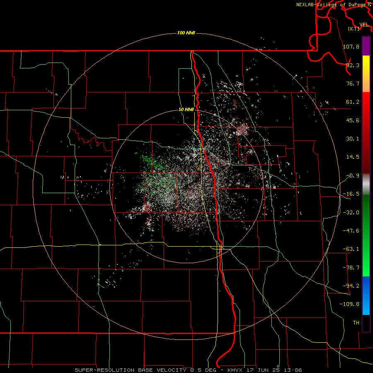Pick the purple segment of the color bar
The image size is (373, 373).
point(366,46)
